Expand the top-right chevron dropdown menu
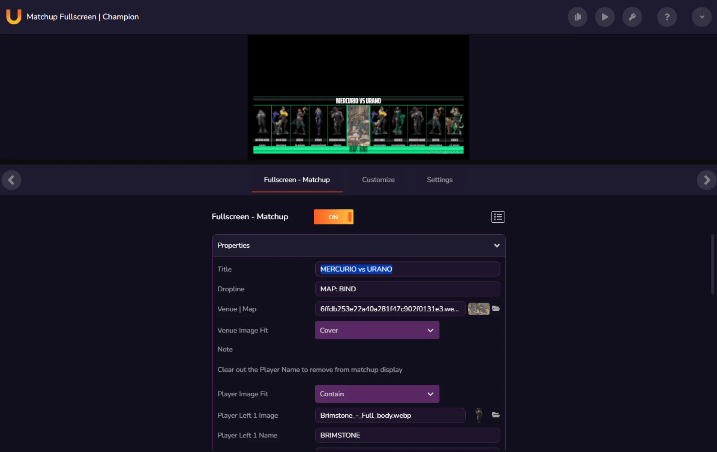Image resolution: width=717 pixels, height=452 pixels. coord(702,17)
